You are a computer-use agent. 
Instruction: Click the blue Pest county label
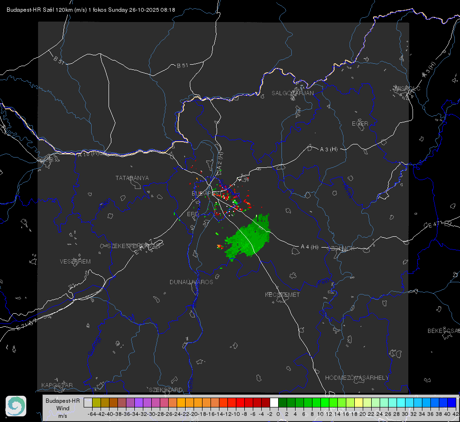[x=323, y=283]
